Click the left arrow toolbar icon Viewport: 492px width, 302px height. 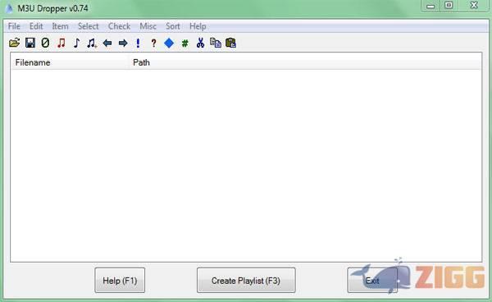point(107,43)
